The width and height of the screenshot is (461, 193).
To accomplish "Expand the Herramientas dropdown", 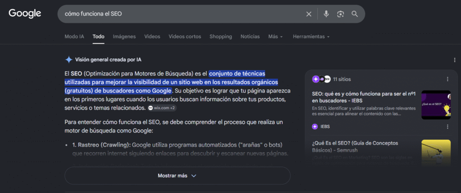I will (311, 37).
